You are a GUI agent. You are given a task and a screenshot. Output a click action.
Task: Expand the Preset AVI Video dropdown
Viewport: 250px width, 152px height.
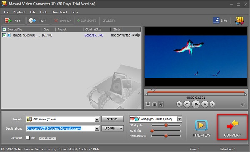coord(97,119)
